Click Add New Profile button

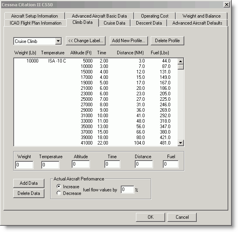click(x=129, y=41)
